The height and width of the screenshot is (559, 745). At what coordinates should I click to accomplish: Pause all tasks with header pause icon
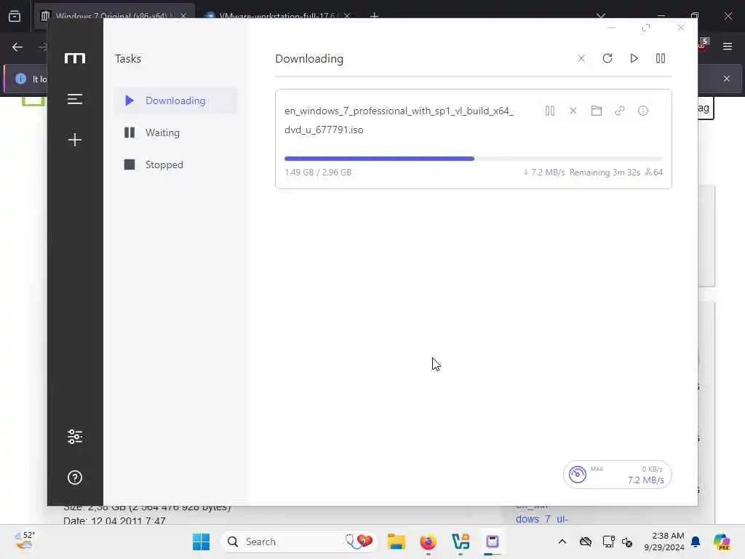pyautogui.click(x=661, y=58)
